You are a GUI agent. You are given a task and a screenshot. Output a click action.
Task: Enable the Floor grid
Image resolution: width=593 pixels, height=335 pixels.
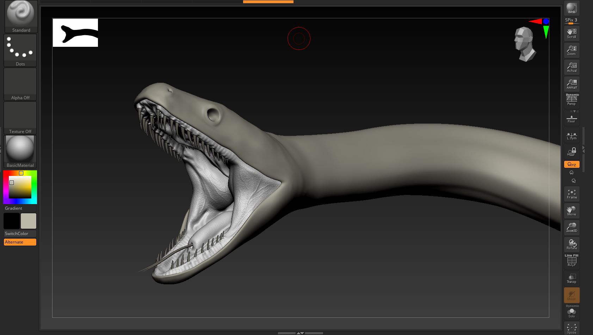point(571,119)
